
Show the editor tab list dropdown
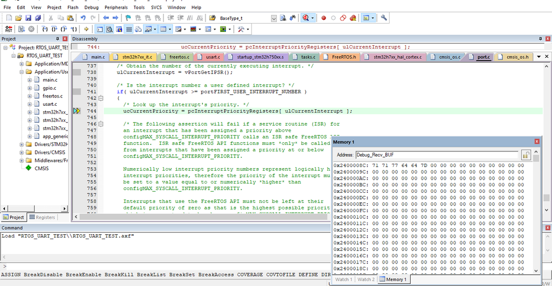[539, 57]
